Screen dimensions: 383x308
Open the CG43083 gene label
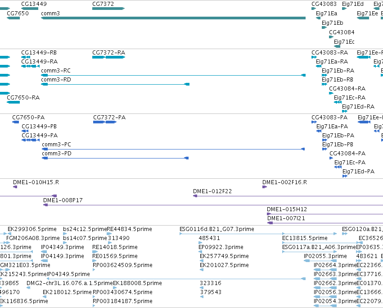324,4
